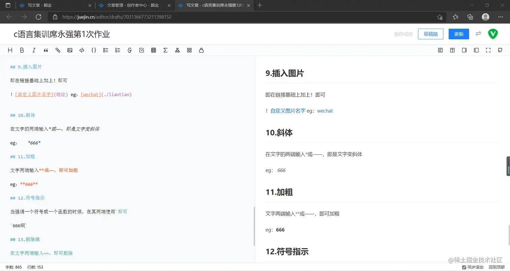Toggle fullscreen editor mode
The width and height of the screenshot is (510, 271).
coord(488,50)
